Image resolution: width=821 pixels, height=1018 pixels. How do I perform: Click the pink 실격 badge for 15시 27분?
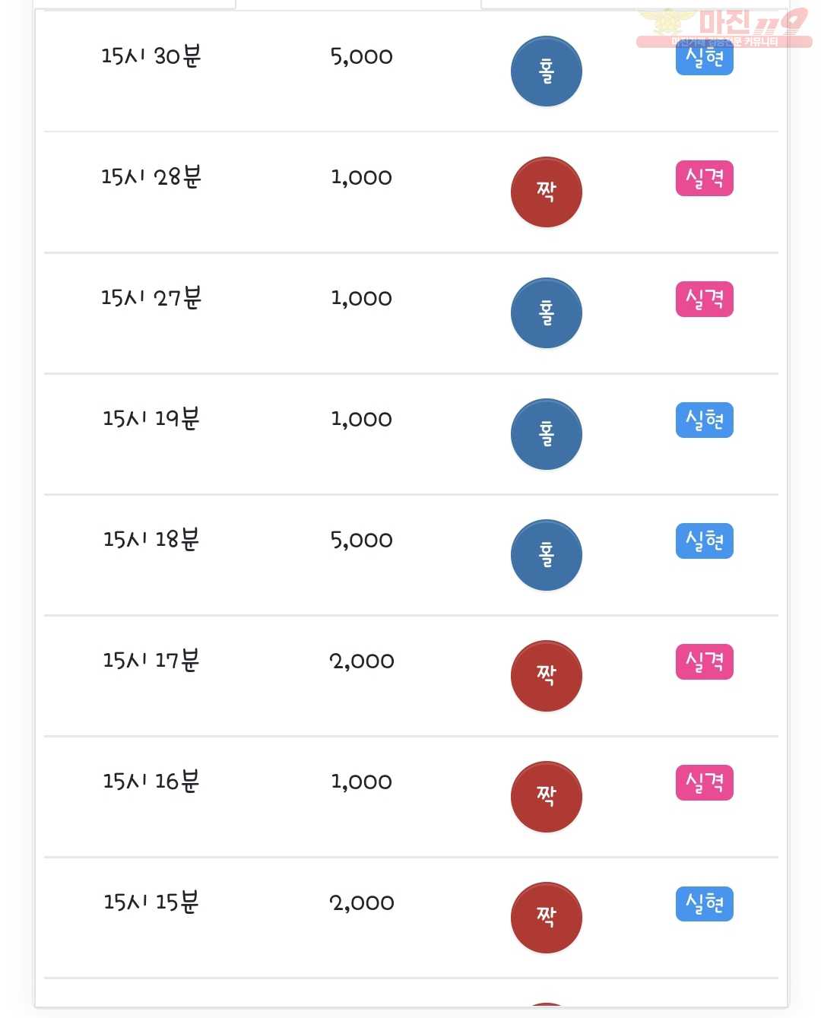coord(705,300)
